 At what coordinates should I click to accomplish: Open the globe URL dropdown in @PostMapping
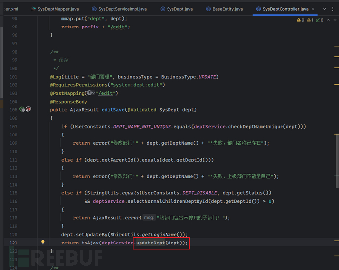91,93
